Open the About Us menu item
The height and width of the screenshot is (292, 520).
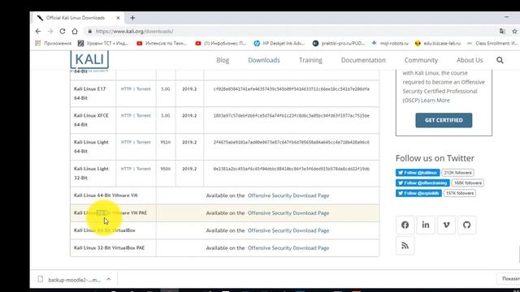pos(470,60)
